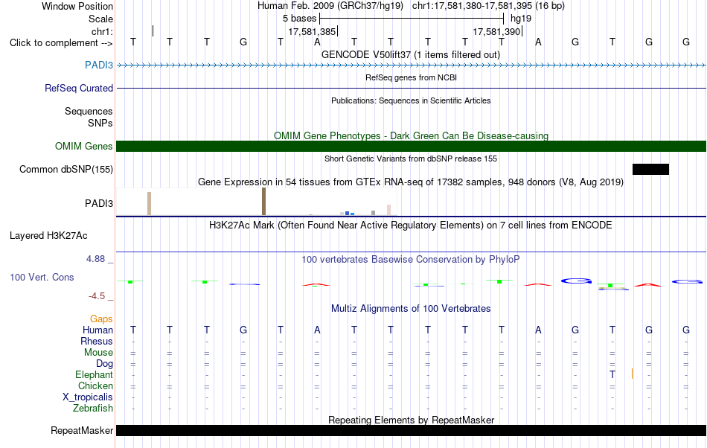
Task: Click the blue PADI3 gene track with arrows
Action: (411, 65)
